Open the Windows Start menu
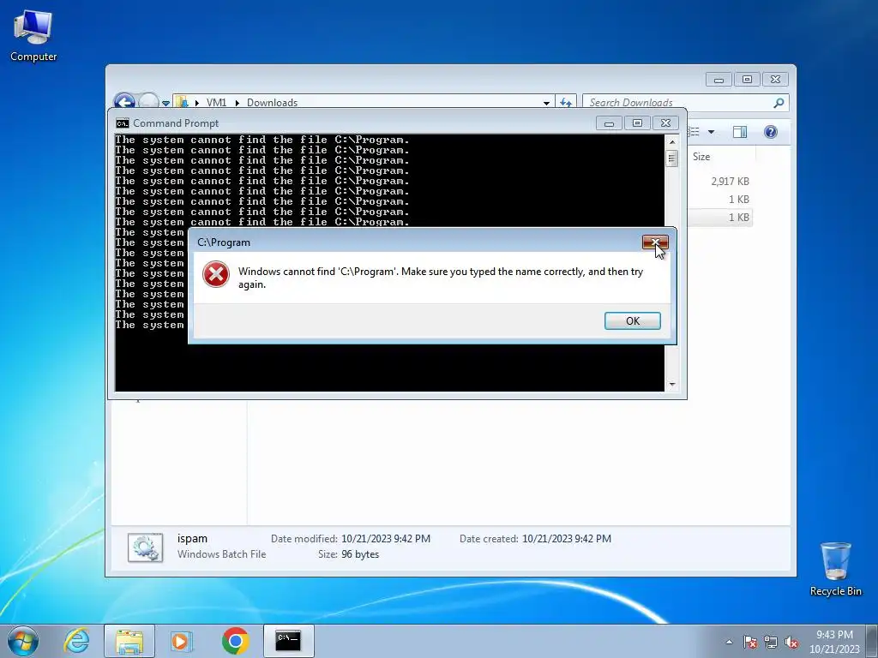The height and width of the screenshot is (658, 878). [x=23, y=641]
